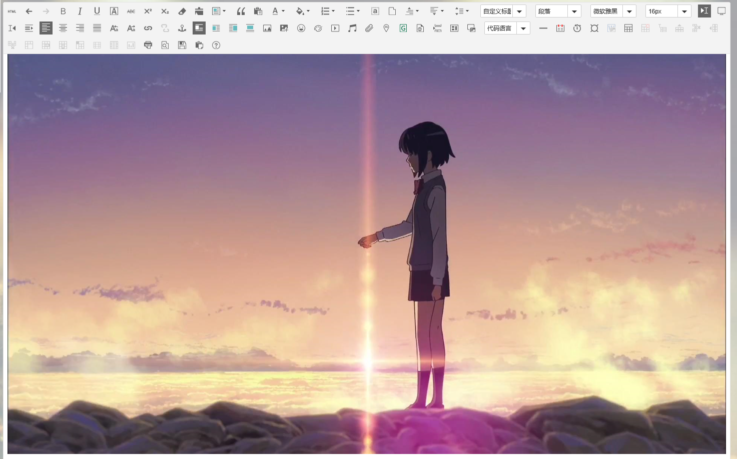Expand the unordered list style arrow
The width and height of the screenshot is (737, 459).
tap(358, 11)
